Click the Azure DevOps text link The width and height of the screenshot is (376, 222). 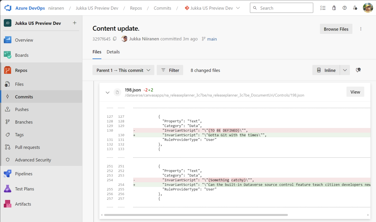(30, 8)
